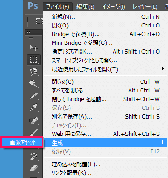Click marquee preset icon in options bar
The height and width of the screenshot is (178, 168).
tap(39, 21)
